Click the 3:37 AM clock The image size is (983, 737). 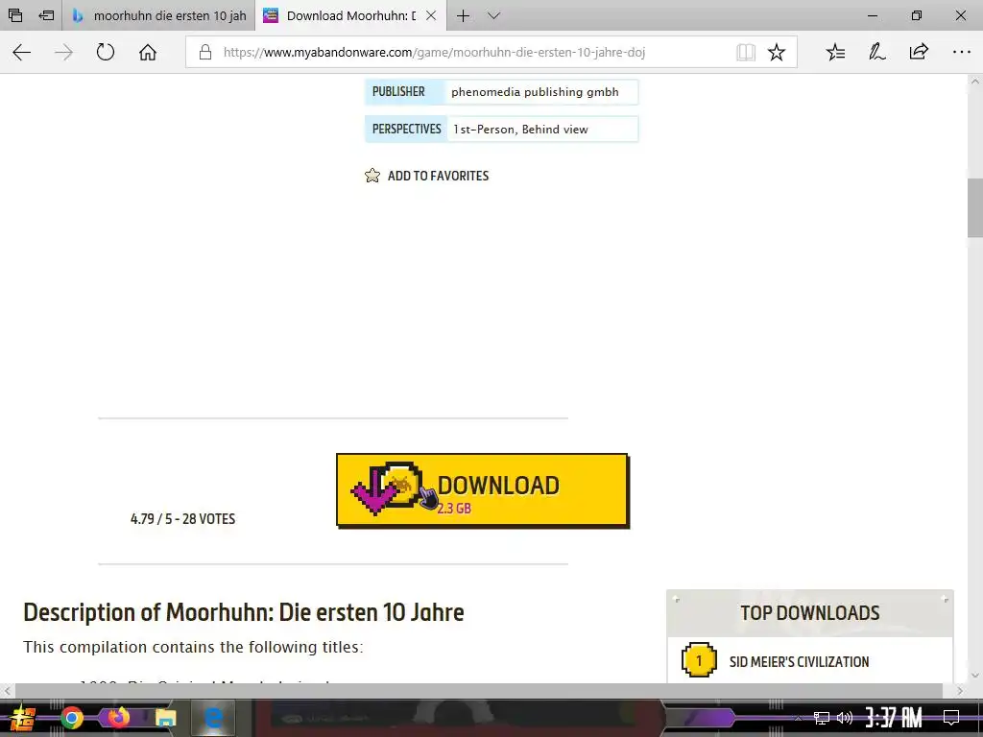(x=894, y=717)
